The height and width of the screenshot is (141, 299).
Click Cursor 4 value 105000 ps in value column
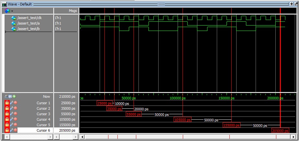[67, 119]
